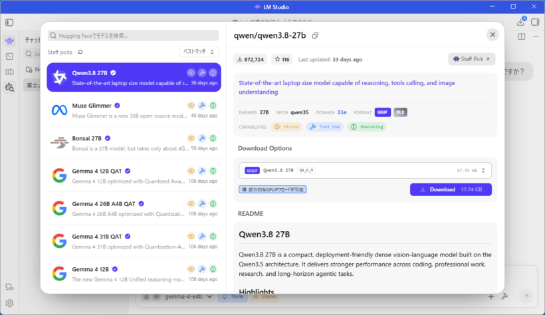The image size is (545, 315).
Task: Select the Qwen3.8 27B model entry
Action: [x=134, y=78]
